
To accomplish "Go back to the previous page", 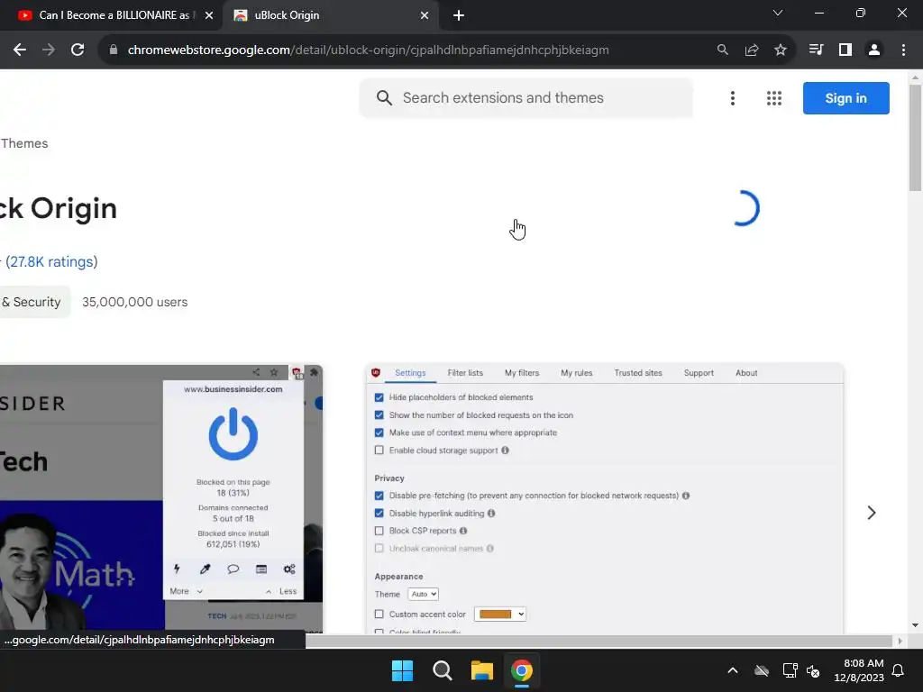I will (x=20, y=50).
